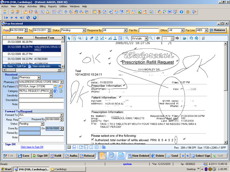The image size is (230, 172).
Task: Rotate fax page left icon
Action: coord(191,38)
